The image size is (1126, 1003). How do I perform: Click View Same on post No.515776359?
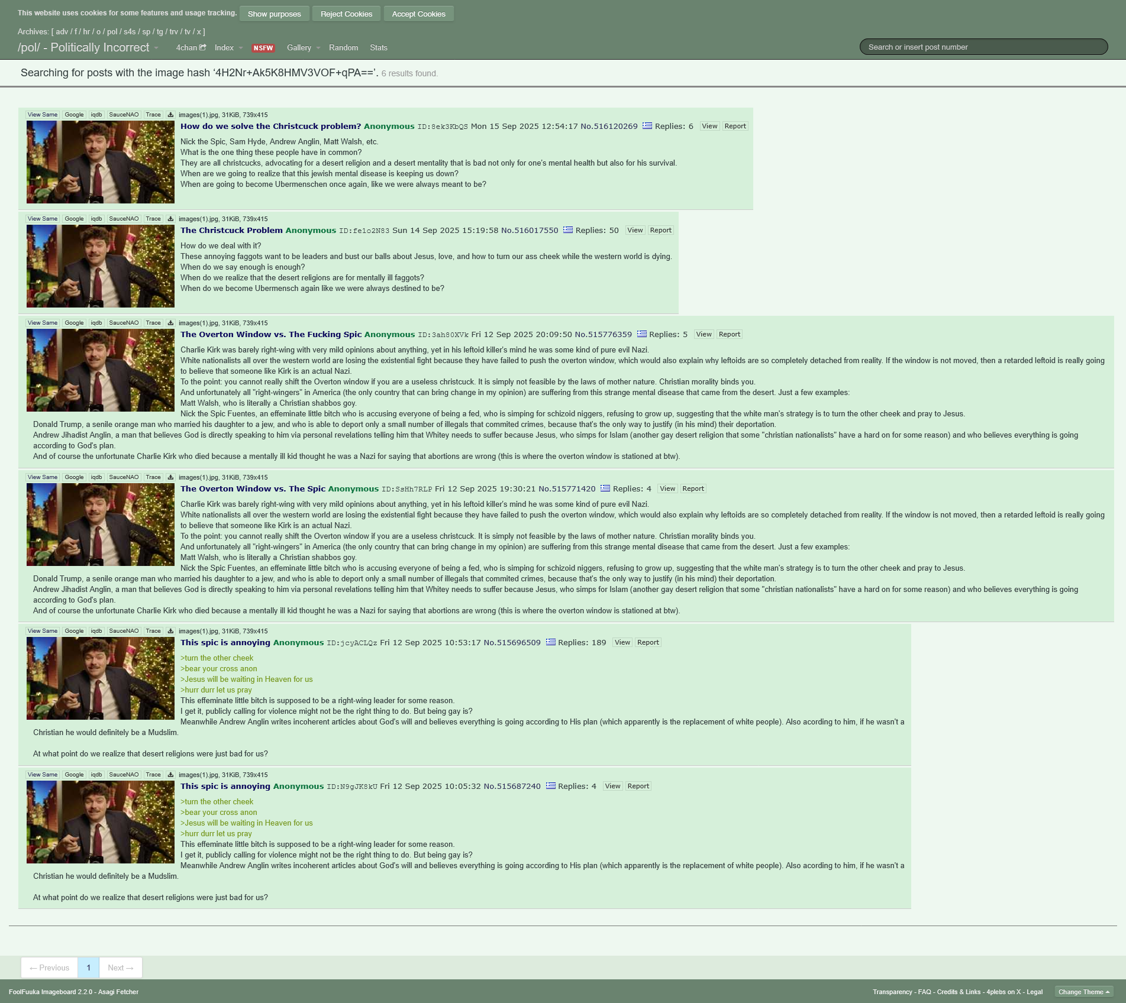point(43,323)
